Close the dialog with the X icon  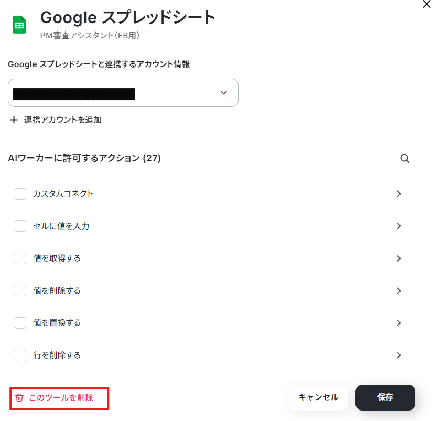(426, 4)
